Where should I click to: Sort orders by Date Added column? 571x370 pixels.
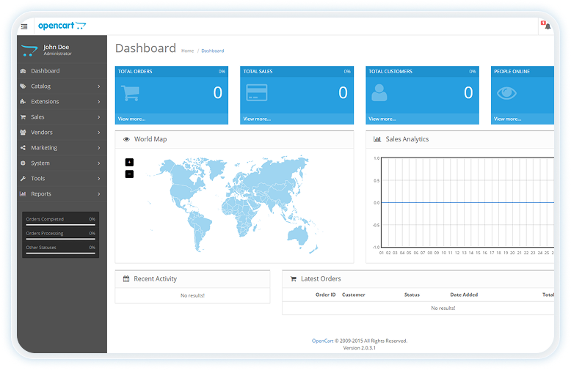pyautogui.click(x=464, y=295)
